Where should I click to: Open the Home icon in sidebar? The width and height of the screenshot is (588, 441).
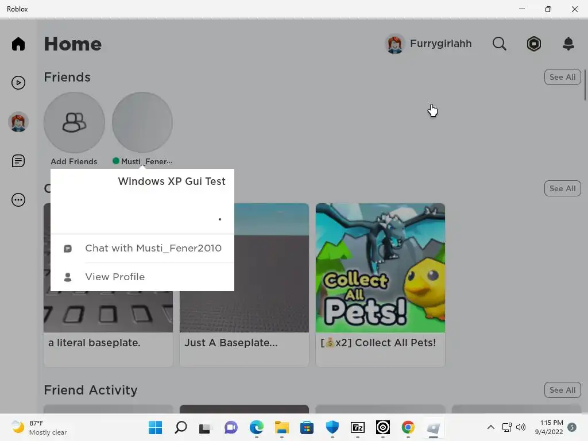tap(18, 44)
